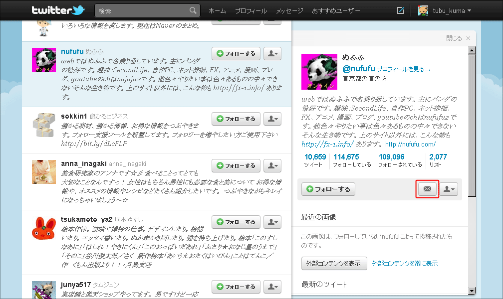Open メッセージ in top navigation

[x=289, y=11]
